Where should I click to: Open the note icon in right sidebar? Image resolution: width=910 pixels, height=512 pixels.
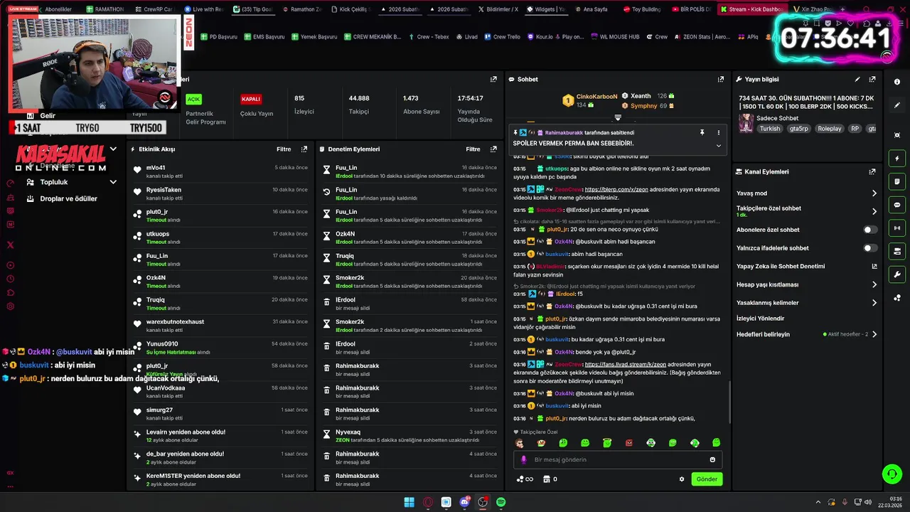click(x=897, y=182)
